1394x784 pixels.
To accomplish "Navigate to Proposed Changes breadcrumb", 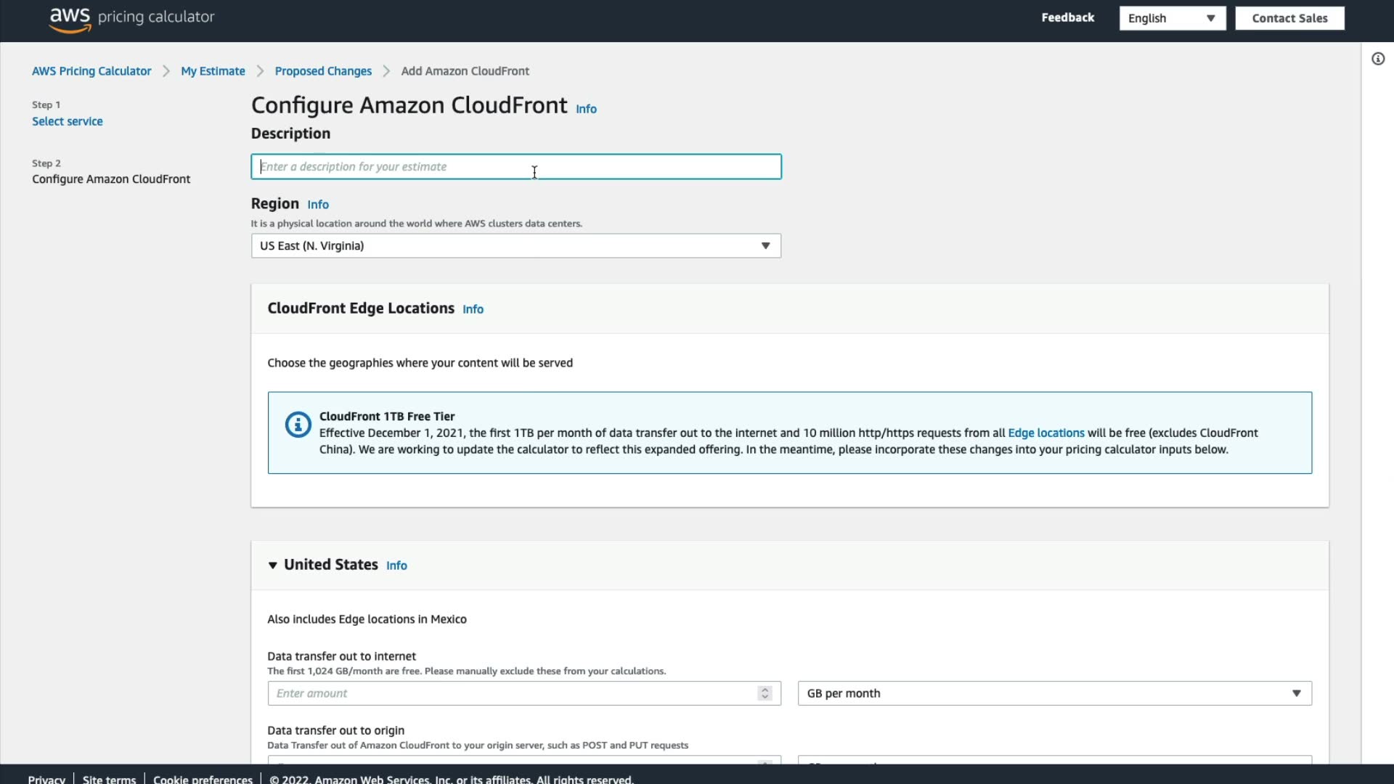I will [323, 71].
